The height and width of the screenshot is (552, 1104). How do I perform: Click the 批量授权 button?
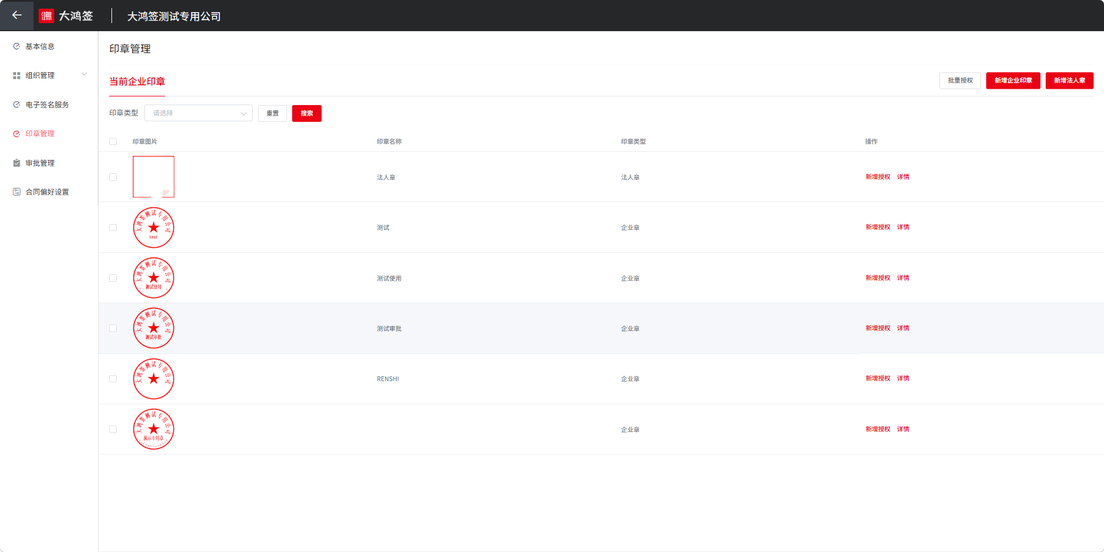(x=960, y=80)
